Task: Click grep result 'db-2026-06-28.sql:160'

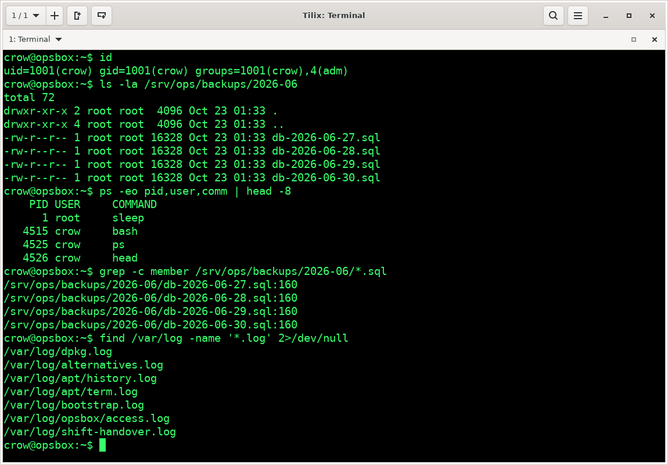Action: pyautogui.click(x=150, y=298)
